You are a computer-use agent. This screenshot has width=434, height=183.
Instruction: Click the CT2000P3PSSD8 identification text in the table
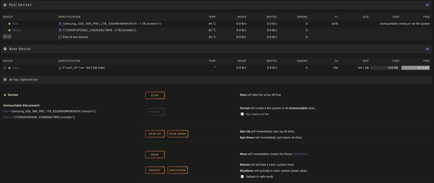[99, 30]
